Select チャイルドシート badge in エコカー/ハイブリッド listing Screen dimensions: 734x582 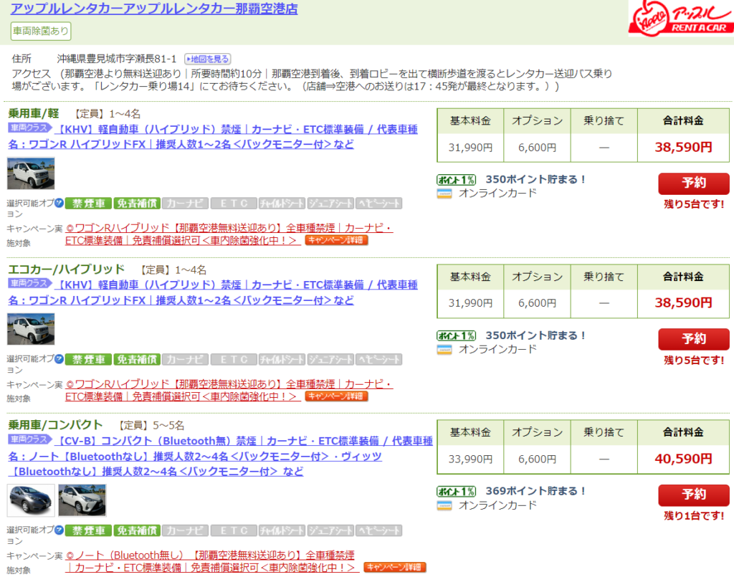(x=282, y=360)
